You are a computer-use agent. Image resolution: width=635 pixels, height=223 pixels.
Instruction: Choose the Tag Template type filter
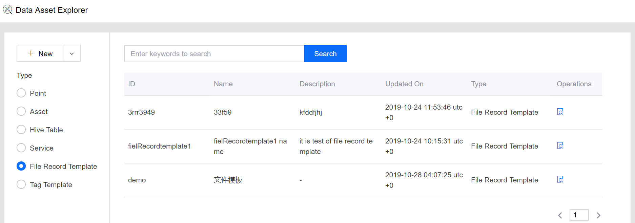(21, 184)
